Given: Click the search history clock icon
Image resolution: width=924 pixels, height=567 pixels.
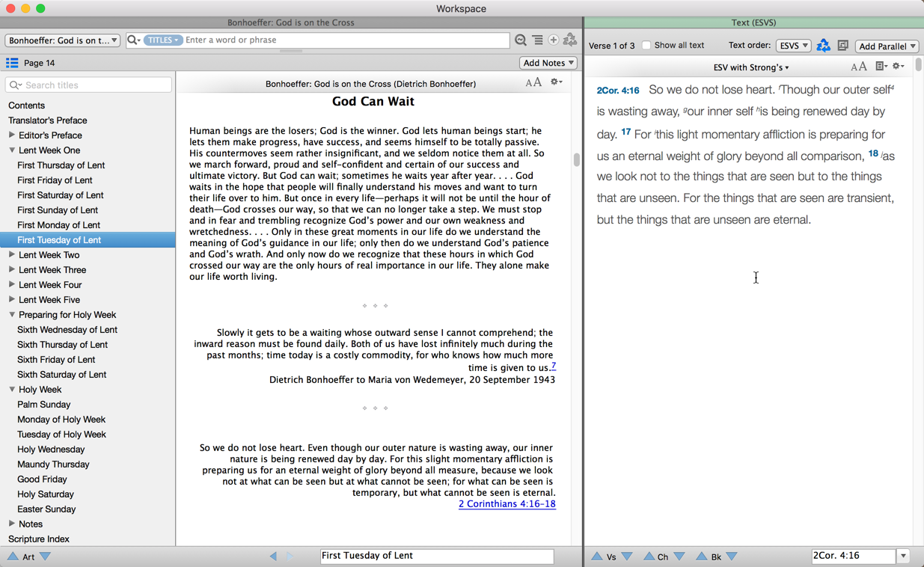Looking at the screenshot, I should coord(521,40).
